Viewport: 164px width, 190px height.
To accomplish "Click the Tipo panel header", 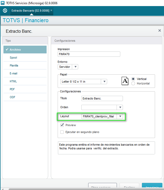I will 25,41.
